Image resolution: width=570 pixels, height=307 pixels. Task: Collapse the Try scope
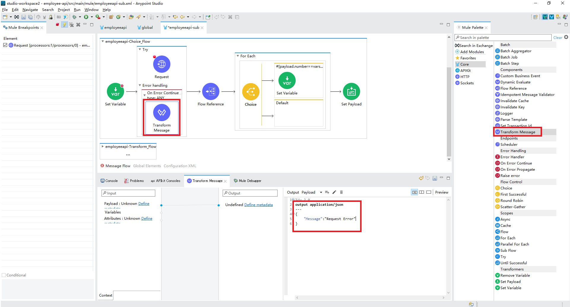[x=140, y=49]
